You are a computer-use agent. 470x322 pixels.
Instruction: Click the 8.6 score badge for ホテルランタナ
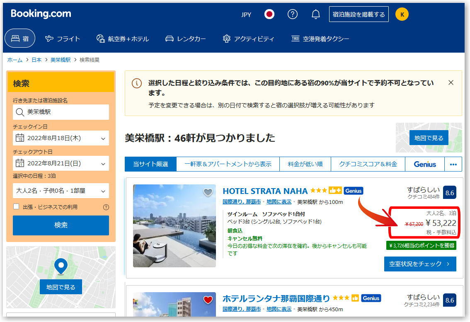click(x=449, y=300)
